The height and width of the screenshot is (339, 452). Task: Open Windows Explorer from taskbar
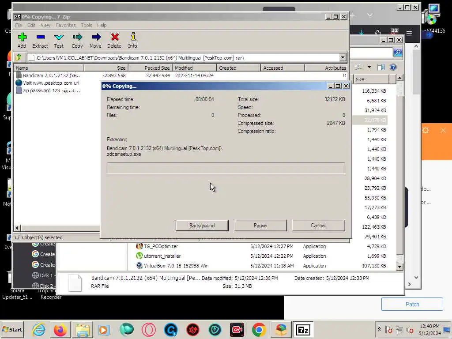(x=83, y=329)
